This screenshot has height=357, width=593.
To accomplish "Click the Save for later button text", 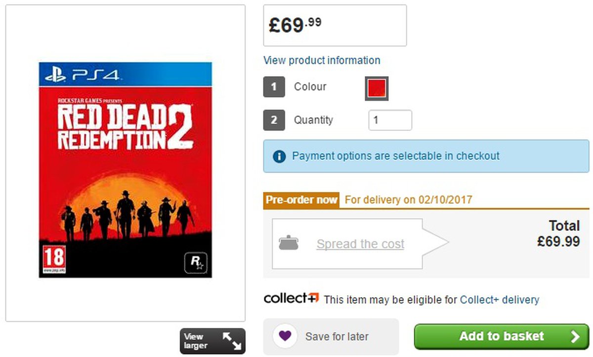I will pos(337,337).
